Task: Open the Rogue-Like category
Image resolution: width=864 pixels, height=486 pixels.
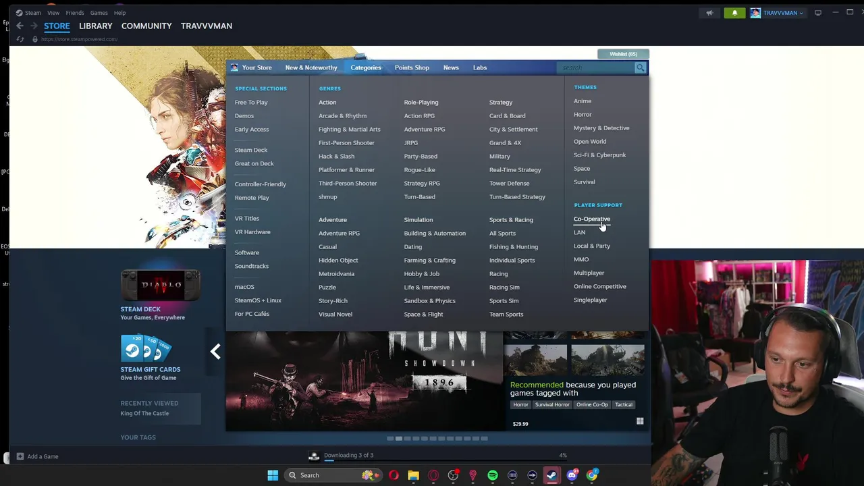Action: tap(420, 169)
